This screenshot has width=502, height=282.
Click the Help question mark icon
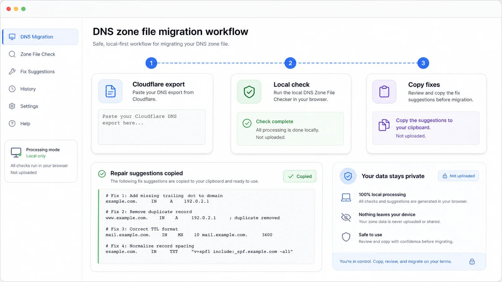point(12,123)
